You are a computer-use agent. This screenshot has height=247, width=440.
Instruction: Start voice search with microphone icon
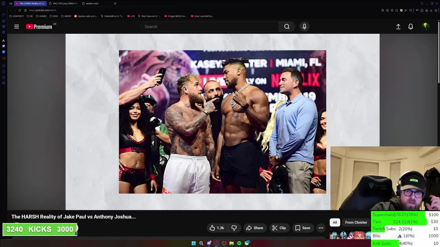pyautogui.click(x=304, y=26)
